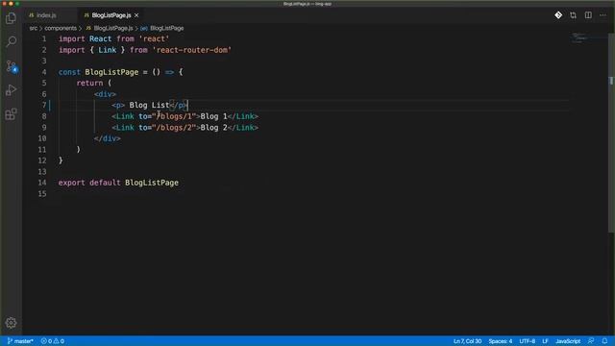This screenshot has width=615, height=346.
Task: Click the master branch in status bar
Action: [20, 341]
